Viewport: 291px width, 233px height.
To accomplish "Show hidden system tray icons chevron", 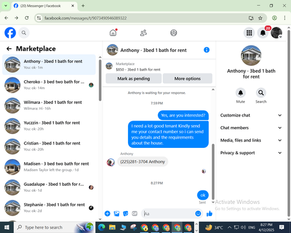I will pos(229,227).
